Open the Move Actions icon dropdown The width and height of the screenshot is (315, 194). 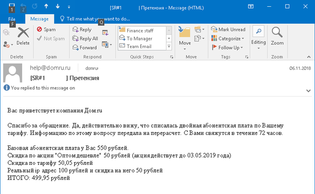tap(199, 38)
